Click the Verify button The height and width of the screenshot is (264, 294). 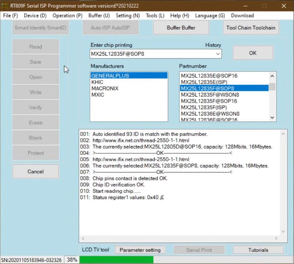point(36,108)
